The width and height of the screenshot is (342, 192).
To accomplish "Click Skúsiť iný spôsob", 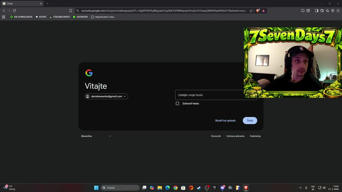I will click(225, 121).
